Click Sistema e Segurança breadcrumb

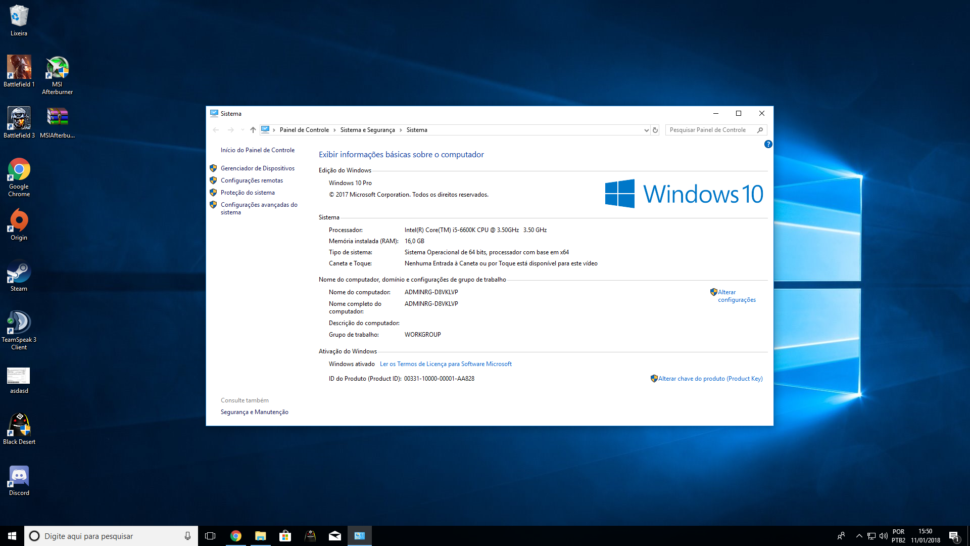368,130
